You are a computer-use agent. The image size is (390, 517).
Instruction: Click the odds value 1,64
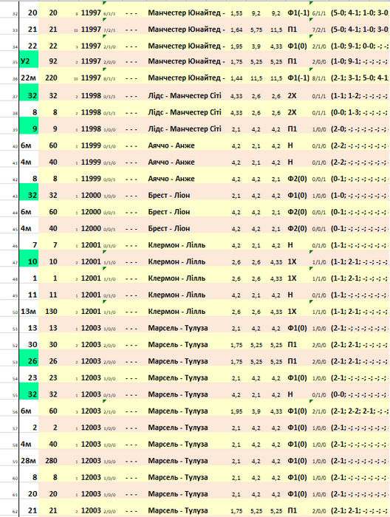[236, 30]
